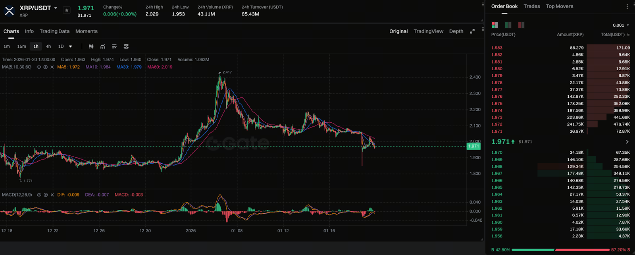
Task: Open MA indicator settings gear
Action: (46, 67)
